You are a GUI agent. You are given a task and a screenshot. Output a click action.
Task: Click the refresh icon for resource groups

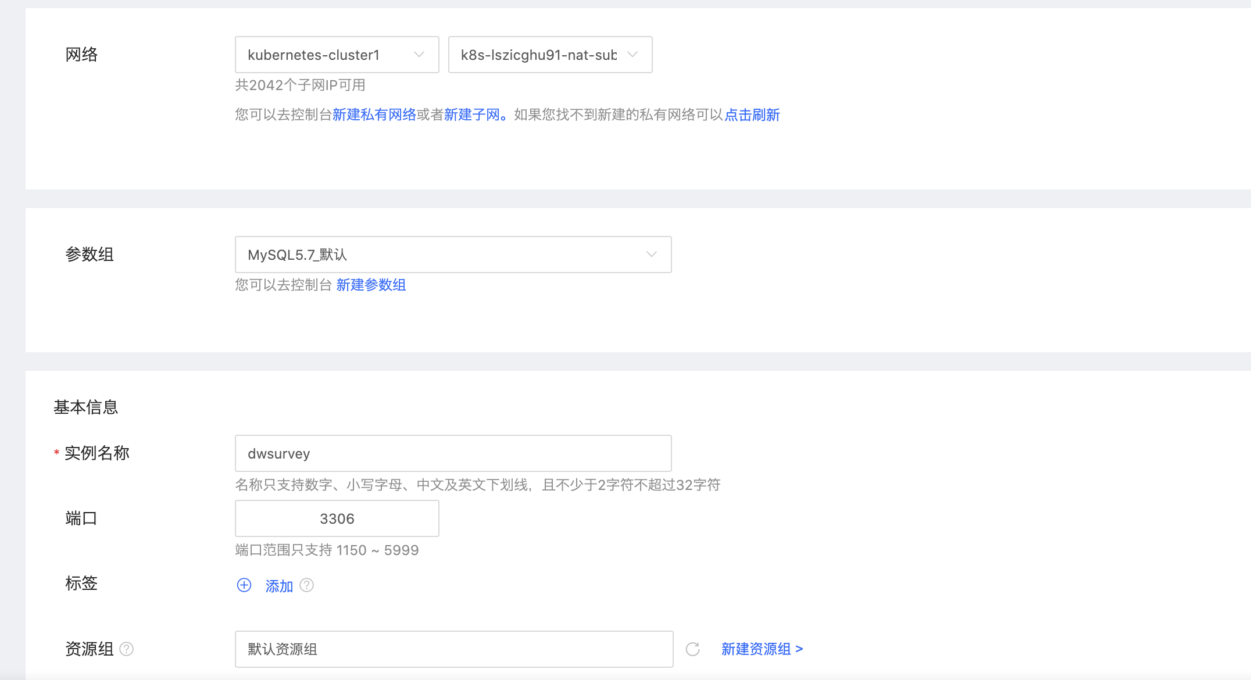coord(692,649)
